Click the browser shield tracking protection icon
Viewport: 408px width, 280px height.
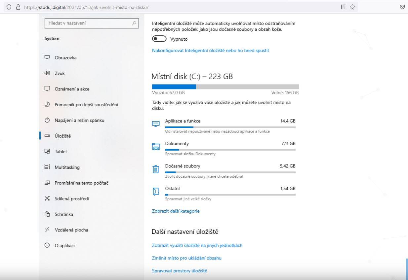pos(9,7)
